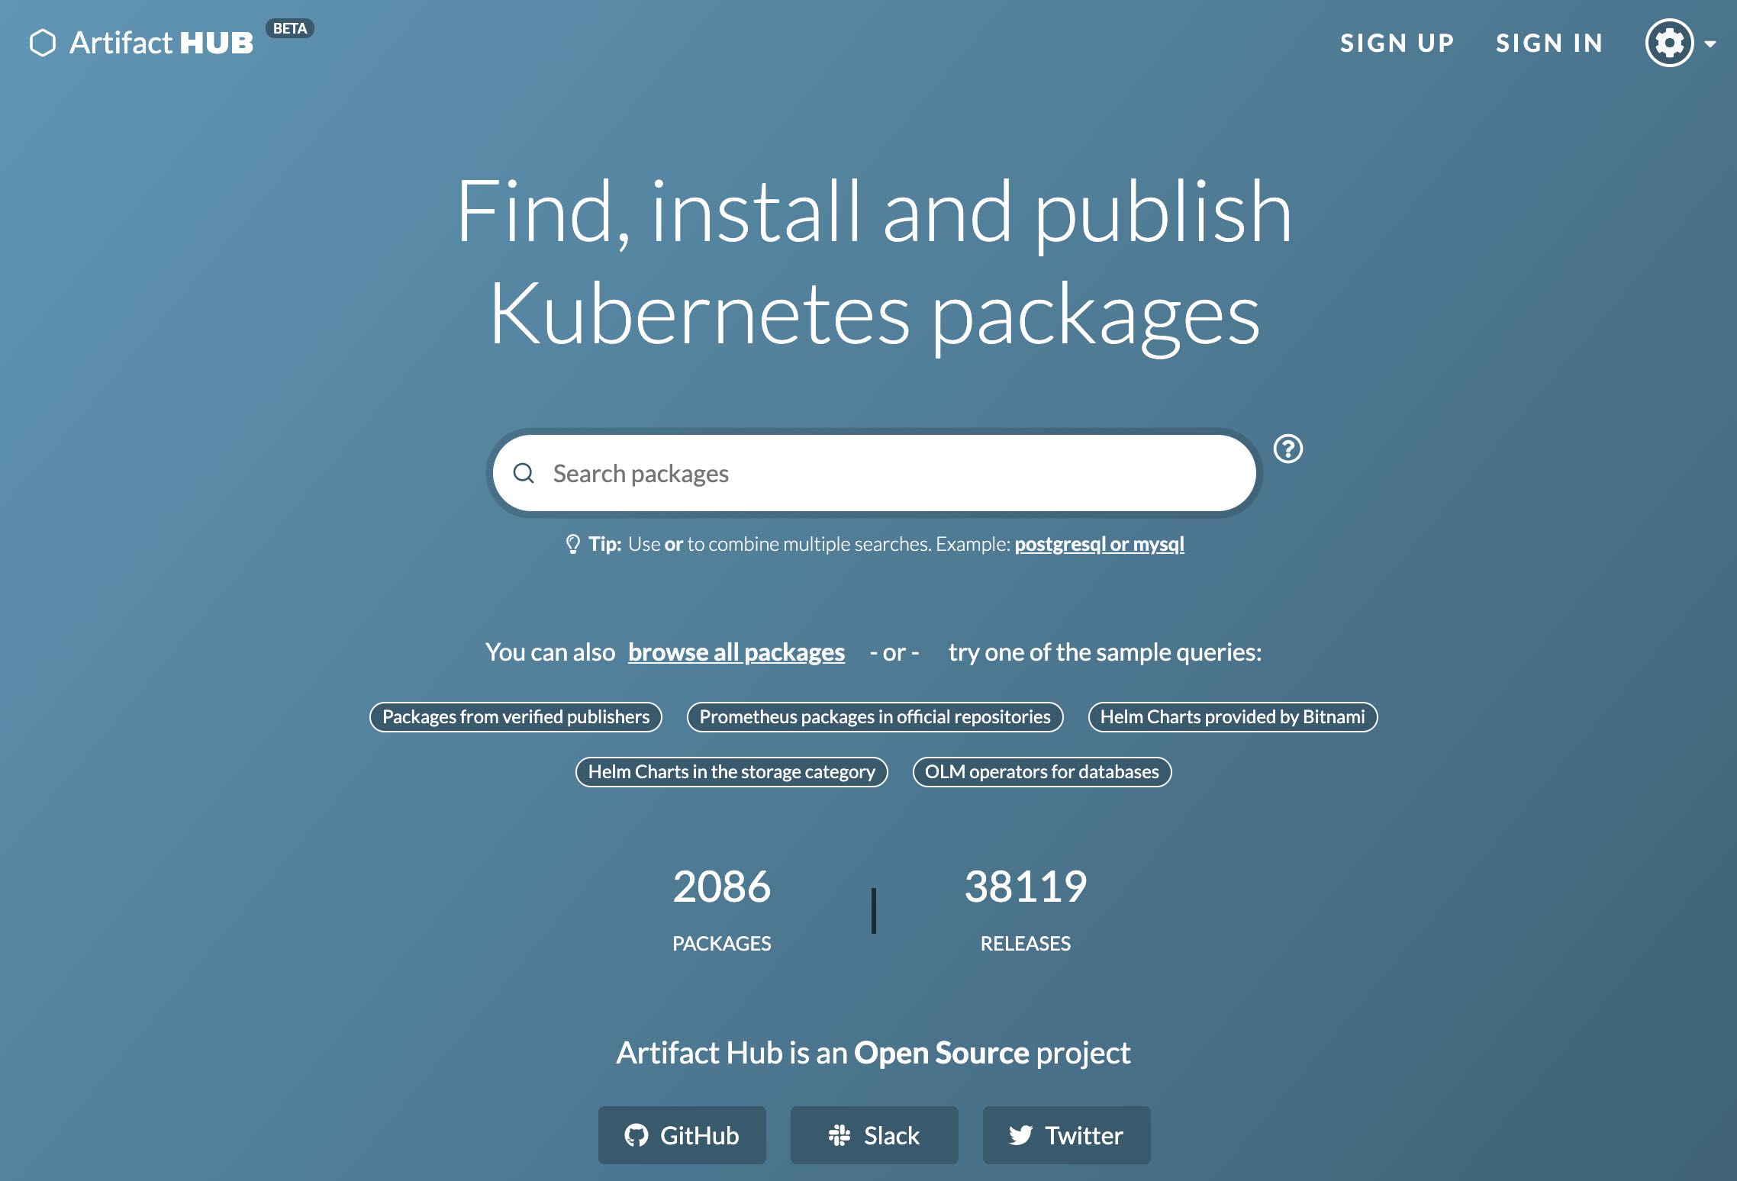Click the BETA badge near logo

[x=290, y=28]
